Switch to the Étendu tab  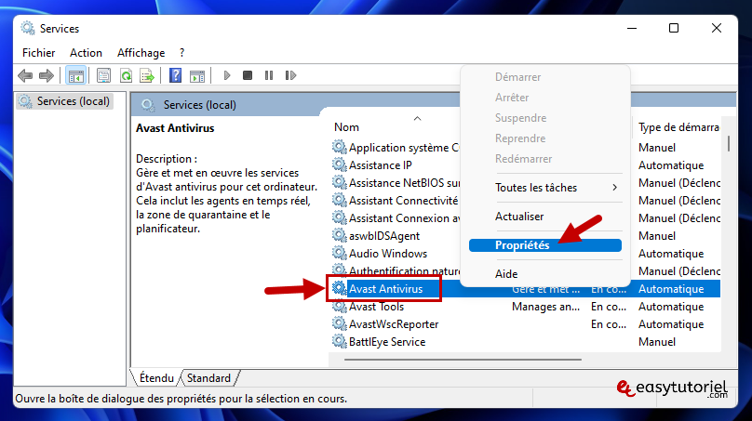[155, 378]
